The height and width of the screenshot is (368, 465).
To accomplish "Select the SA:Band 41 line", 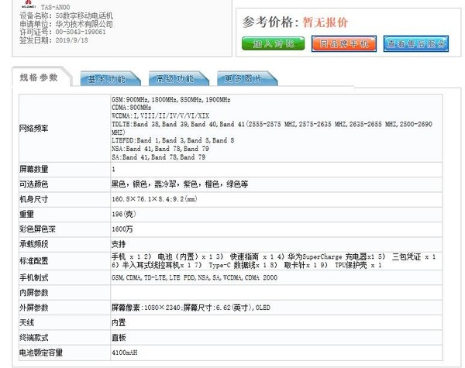I will click(159, 156).
